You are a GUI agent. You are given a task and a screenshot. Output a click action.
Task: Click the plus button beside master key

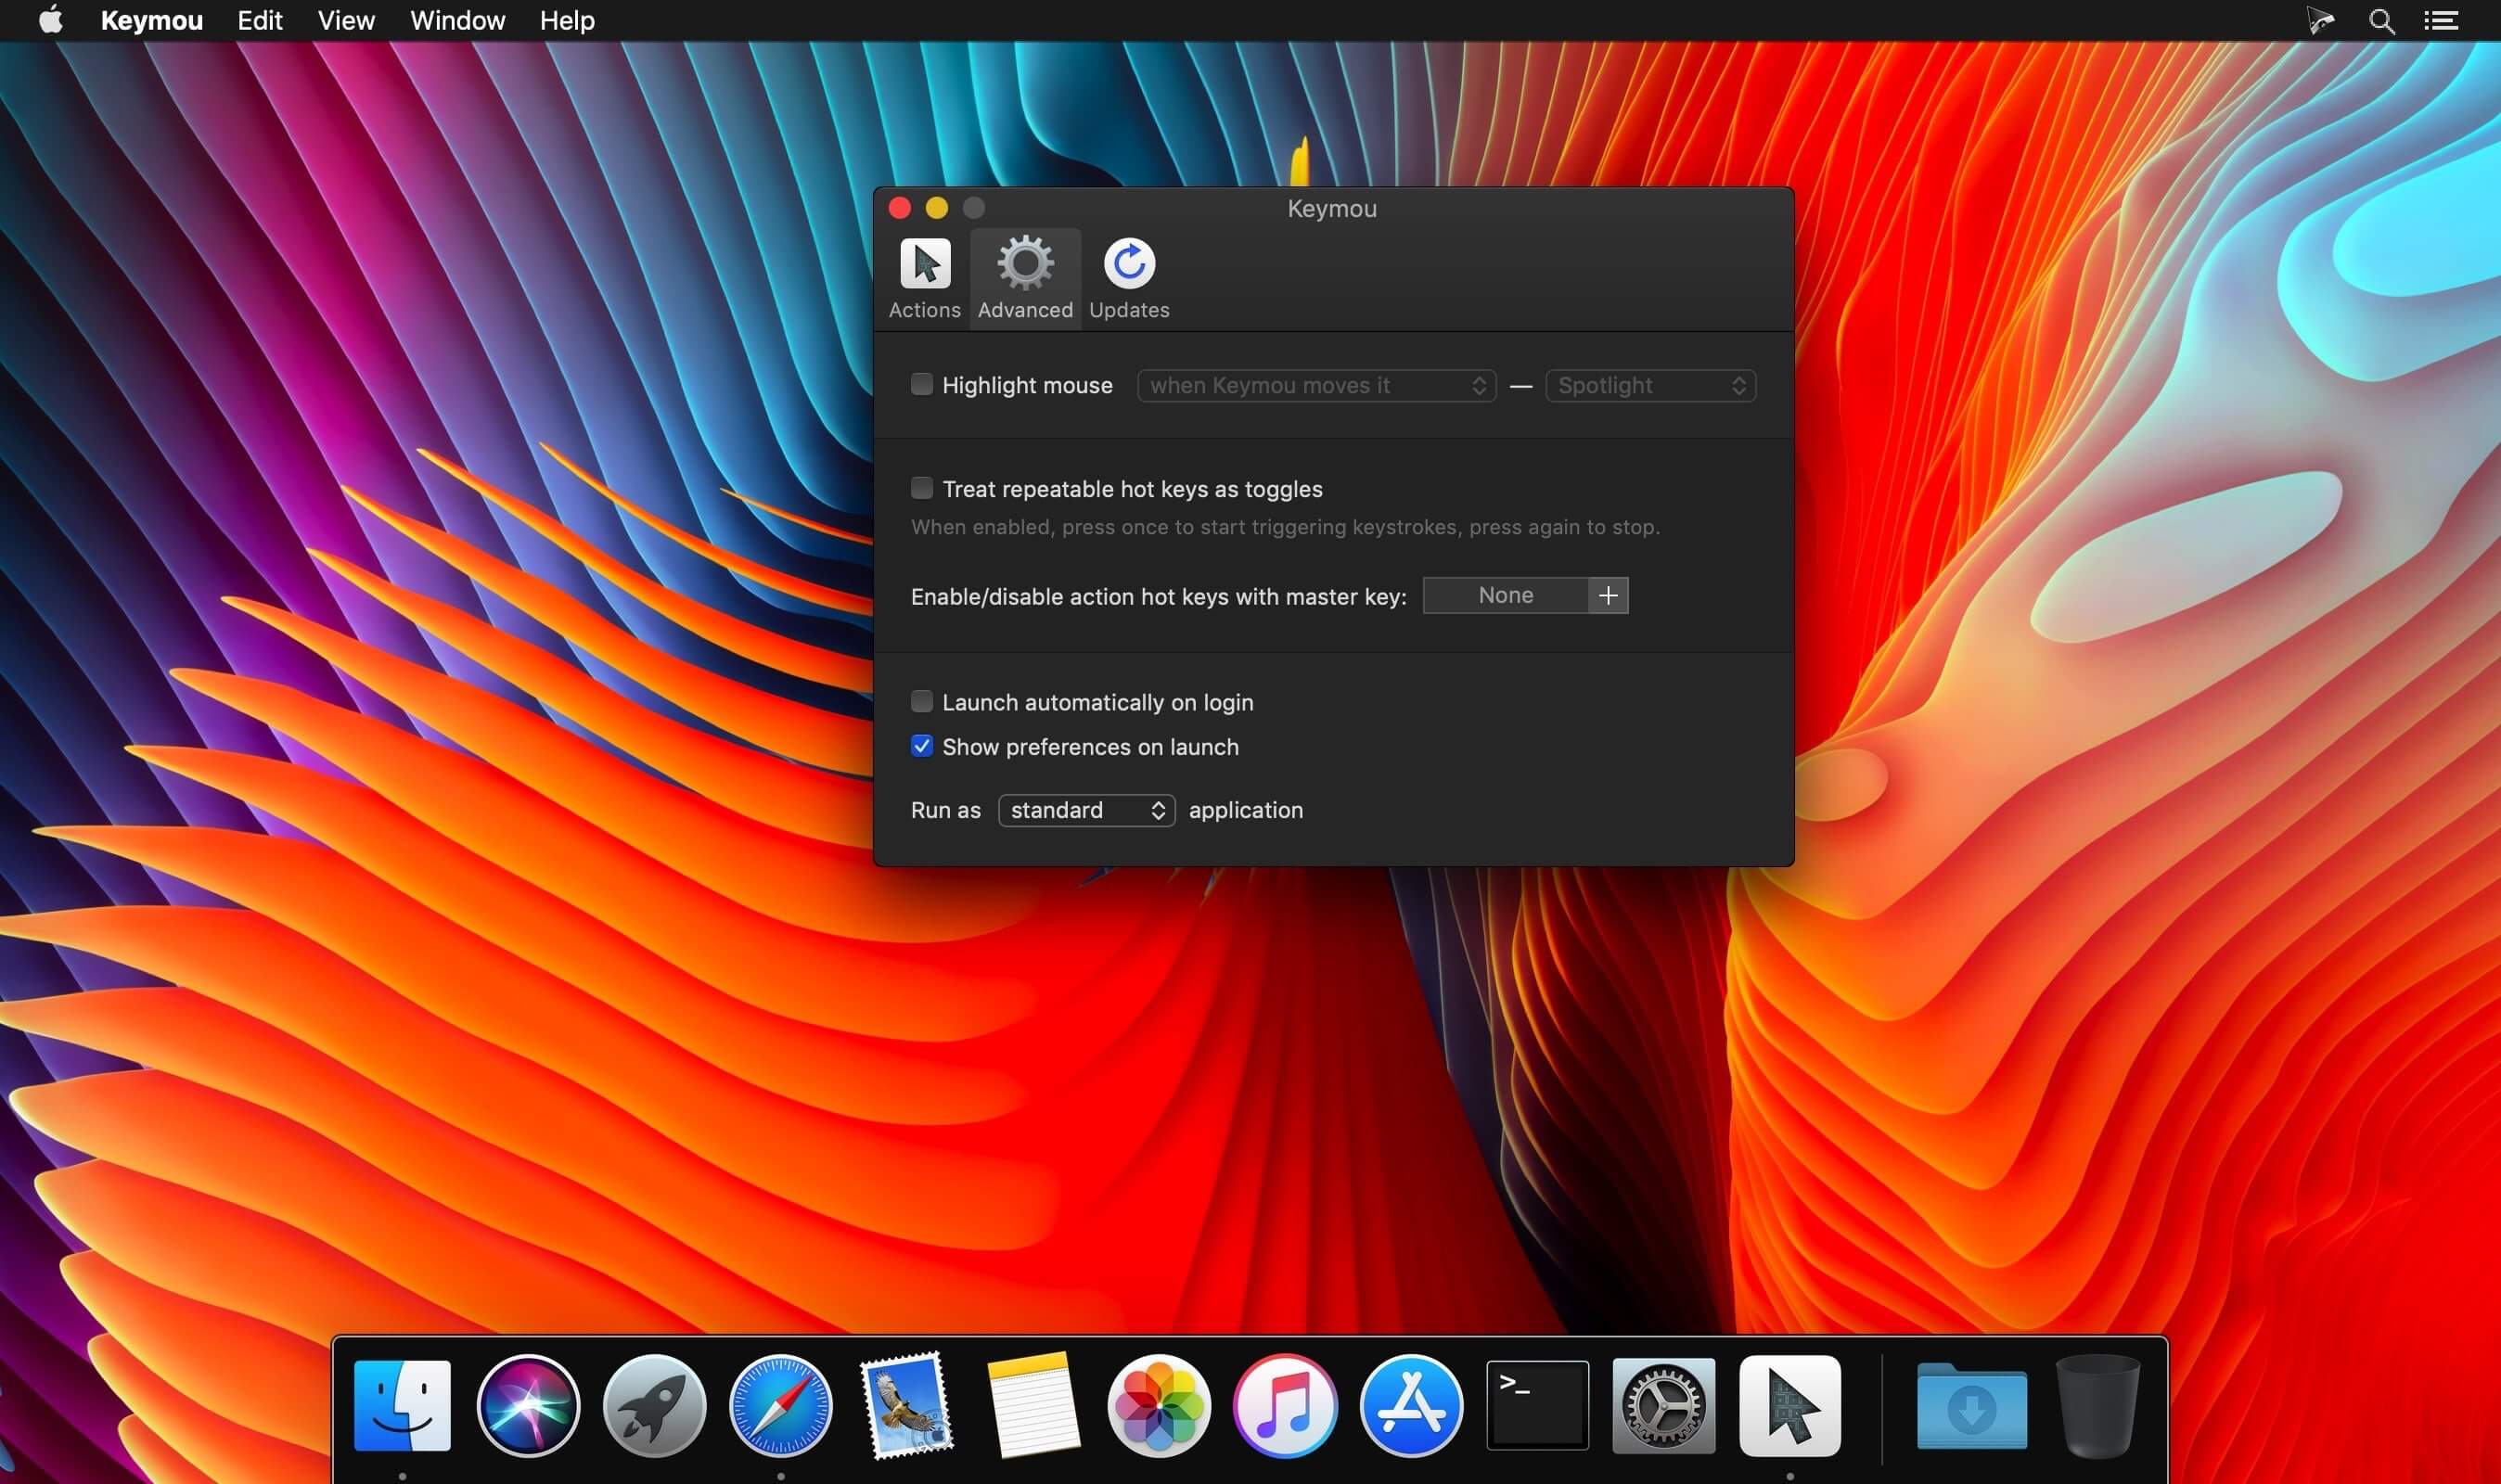coord(1608,596)
